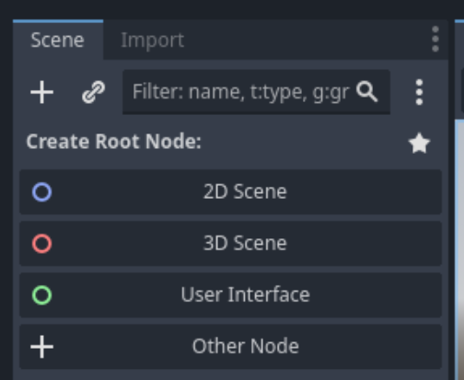Switch to the Import tab
464x380 pixels.
pos(152,40)
